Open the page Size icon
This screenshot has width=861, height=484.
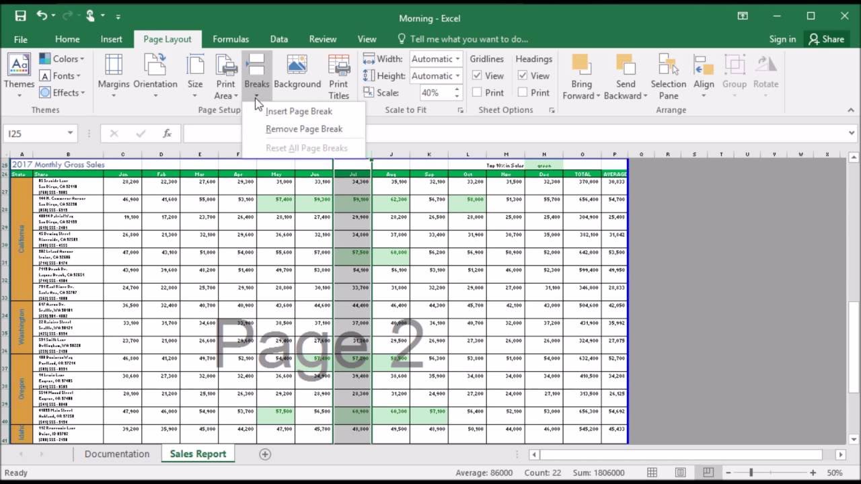tap(195, 65)
